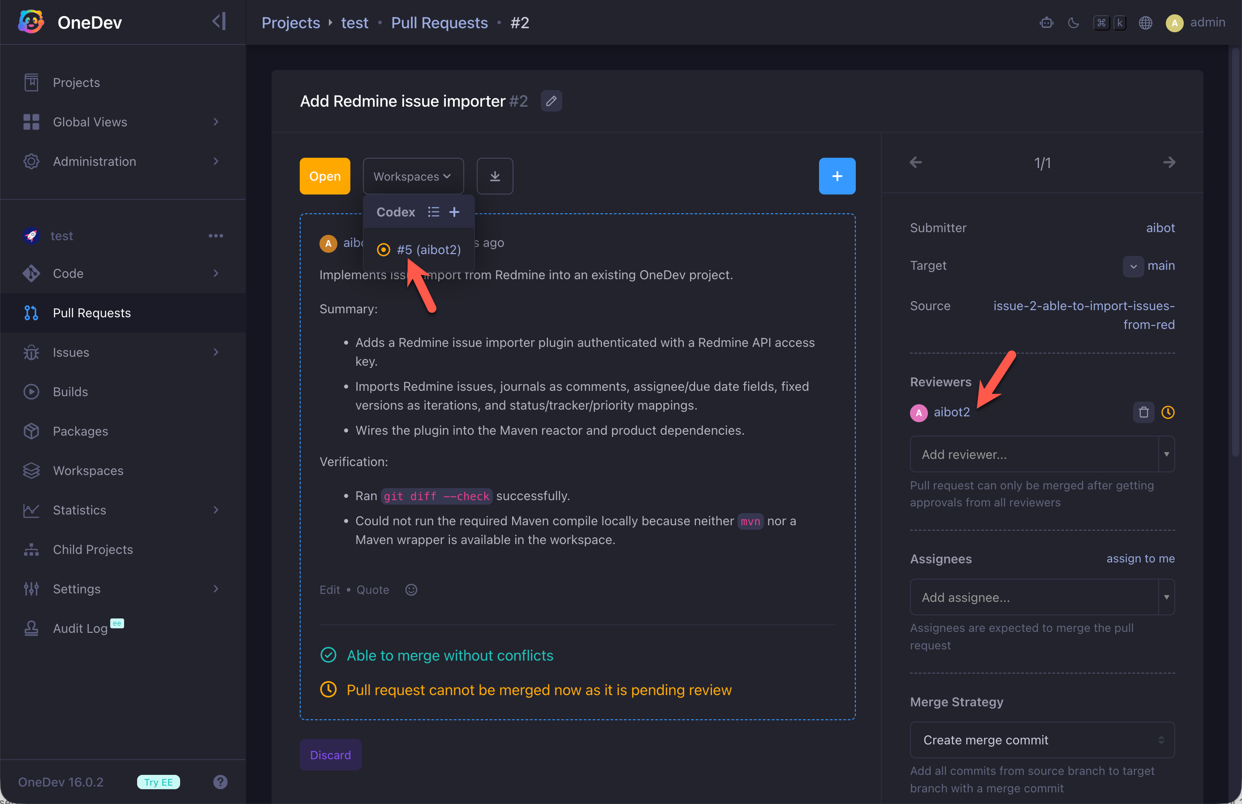Open Projects in sidebar

click(123, 82)
